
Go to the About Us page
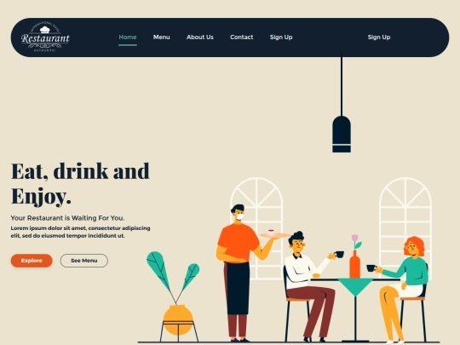200,37
